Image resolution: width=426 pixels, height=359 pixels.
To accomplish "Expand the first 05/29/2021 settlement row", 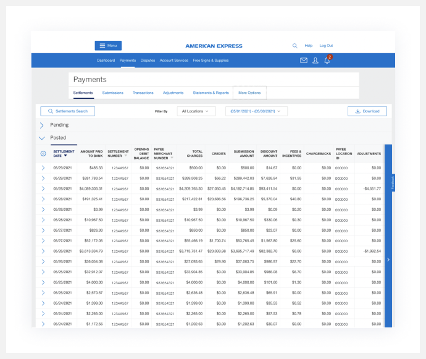I will click(43, 167).
